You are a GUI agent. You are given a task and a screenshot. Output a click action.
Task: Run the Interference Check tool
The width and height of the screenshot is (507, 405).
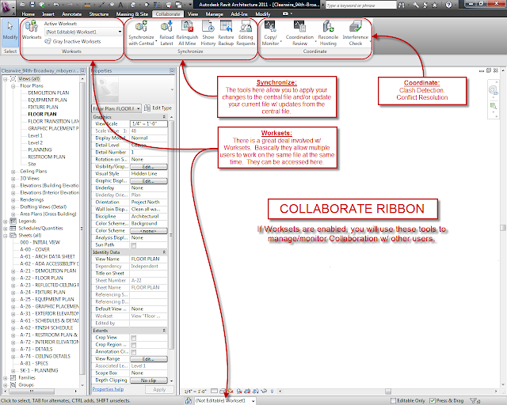tap(356, 33)
